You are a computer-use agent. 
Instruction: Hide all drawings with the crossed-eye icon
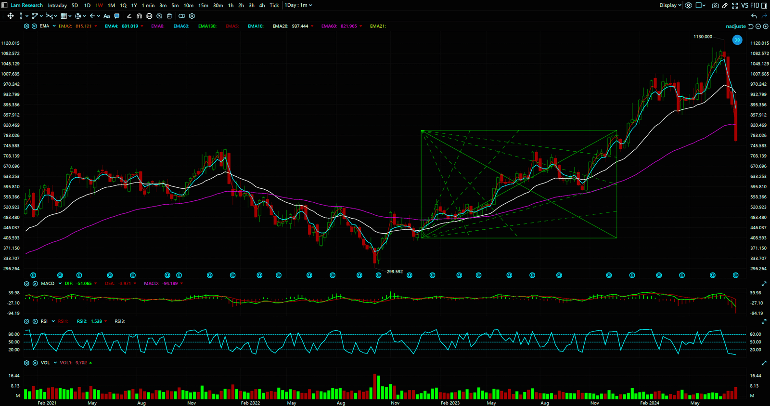point(159,16)
